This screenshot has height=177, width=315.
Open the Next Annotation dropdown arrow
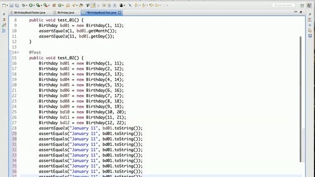(x=140, y=5)
